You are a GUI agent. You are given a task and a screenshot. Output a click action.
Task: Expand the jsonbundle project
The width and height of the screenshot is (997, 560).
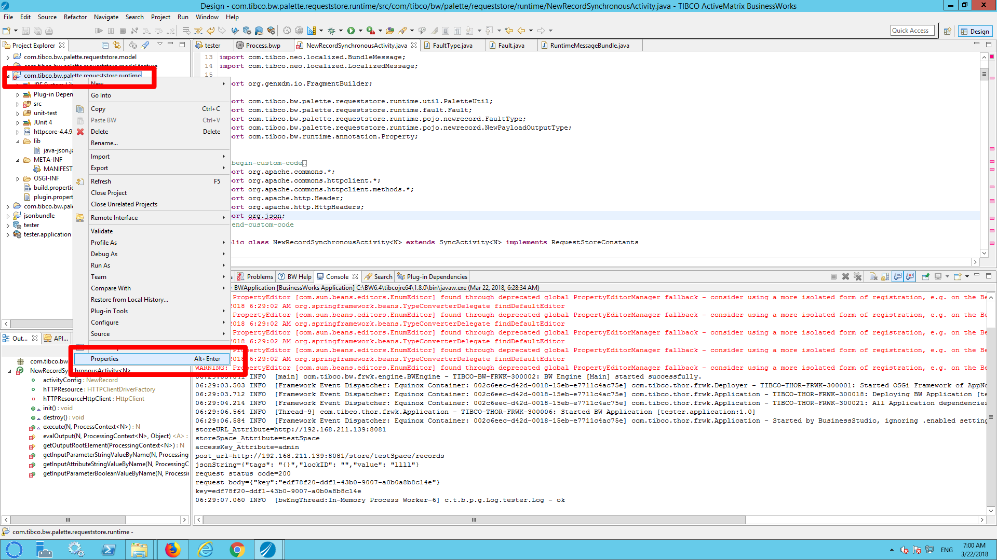pyautogui.click(x=8, y=216)
